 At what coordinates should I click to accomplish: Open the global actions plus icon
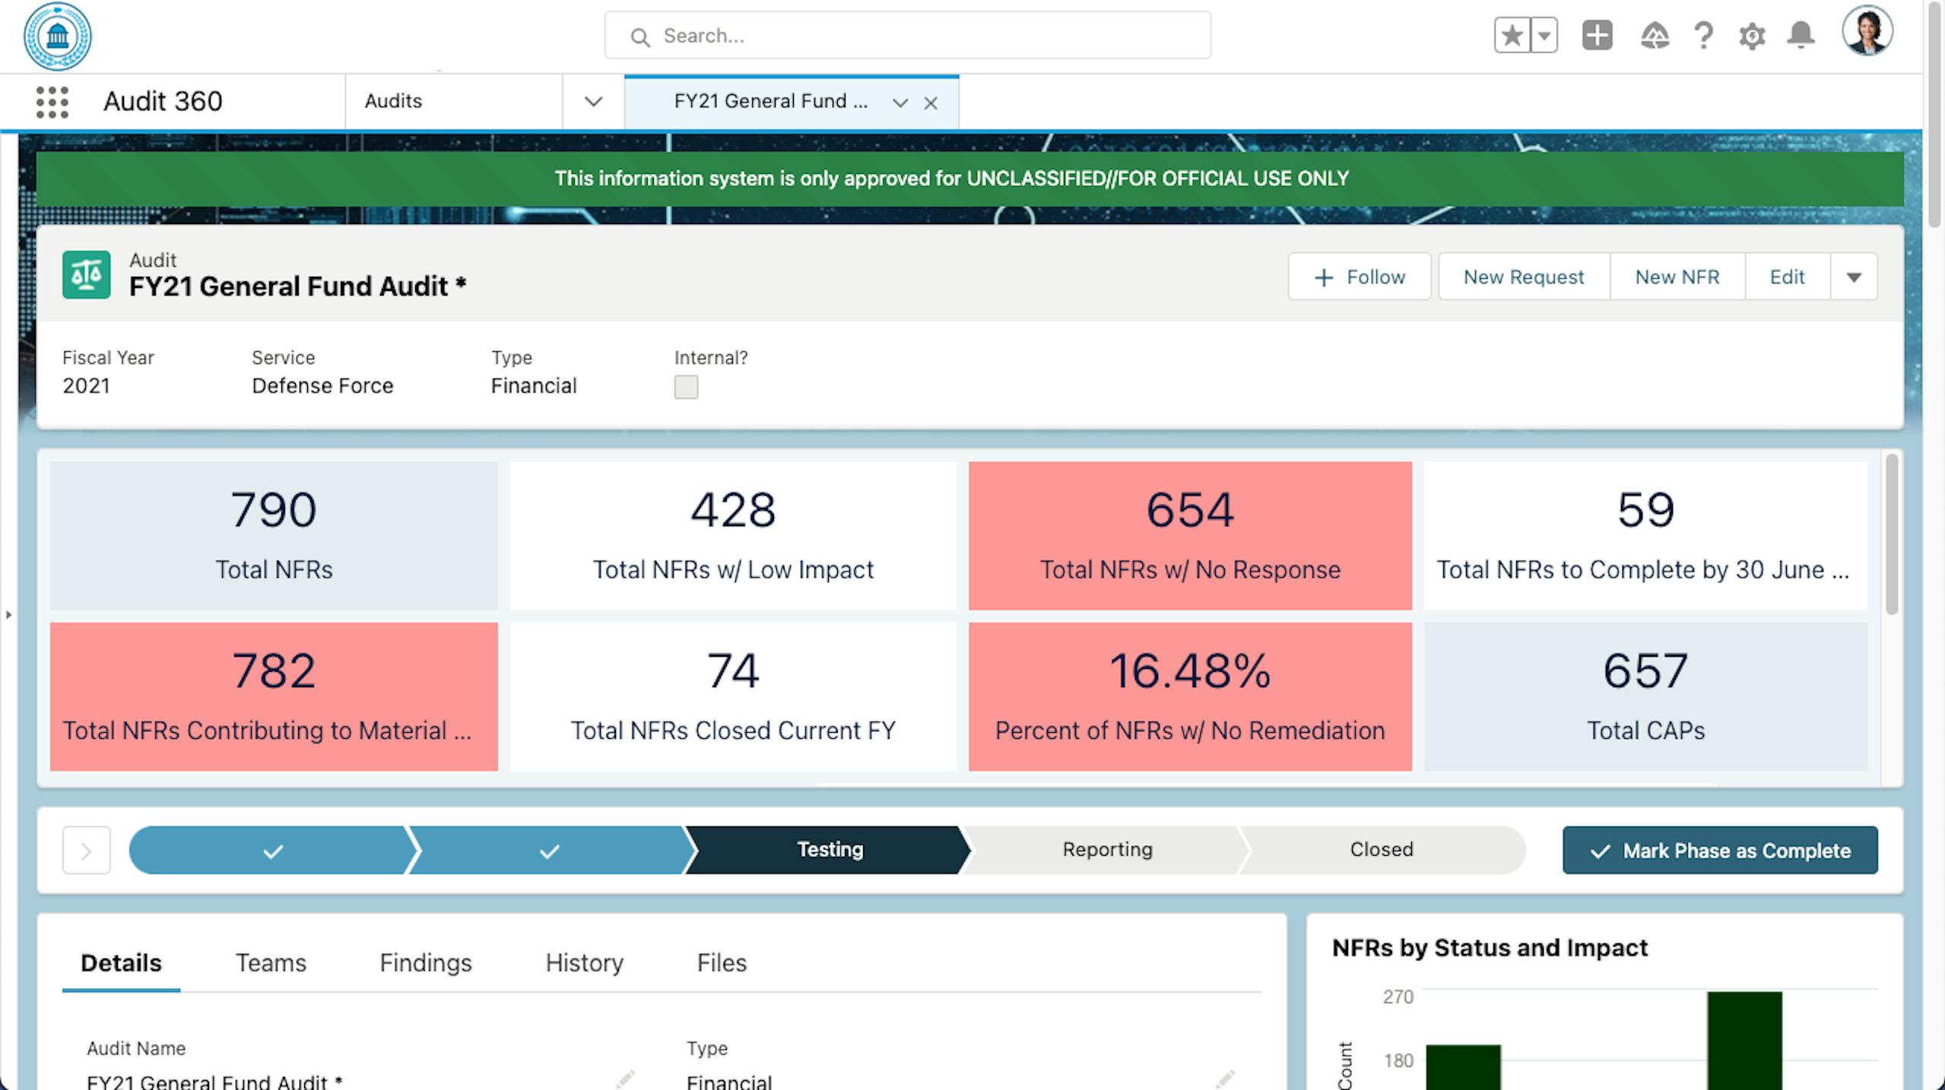click(x=1597, y=36)
